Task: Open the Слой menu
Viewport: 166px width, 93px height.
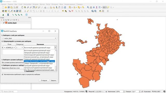Action: tap(20, 4)
